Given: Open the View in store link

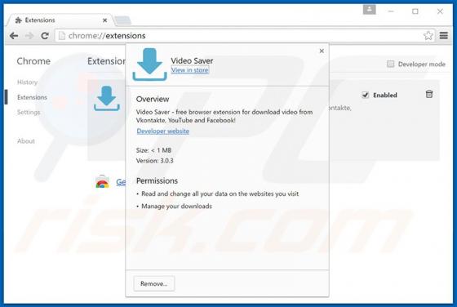Looking at the screenshot, I should [x=189, y=70].
